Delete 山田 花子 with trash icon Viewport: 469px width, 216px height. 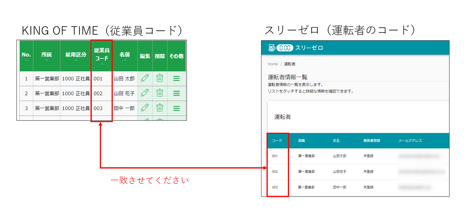pyautogui.click(x=159, y=93)
